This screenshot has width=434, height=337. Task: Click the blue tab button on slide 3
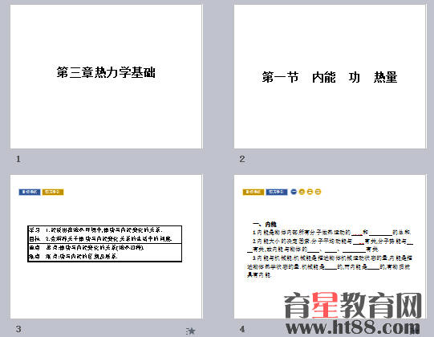tap(30, 192)
